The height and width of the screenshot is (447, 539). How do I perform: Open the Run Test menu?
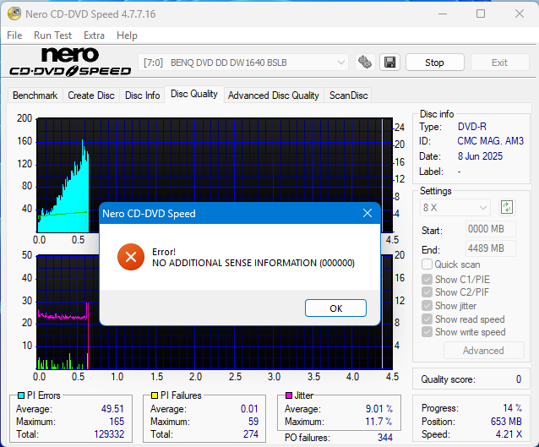(x=52, y=35)
